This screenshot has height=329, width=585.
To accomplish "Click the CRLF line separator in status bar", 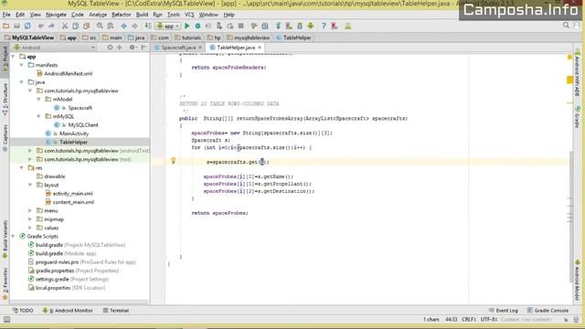I will coord(469,320).
